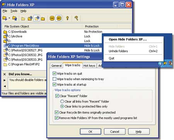Click the icon beside C:\Photos\DSC00532.JPG
The width and height of the screenshot is (174, 140).
click(5, 55)
